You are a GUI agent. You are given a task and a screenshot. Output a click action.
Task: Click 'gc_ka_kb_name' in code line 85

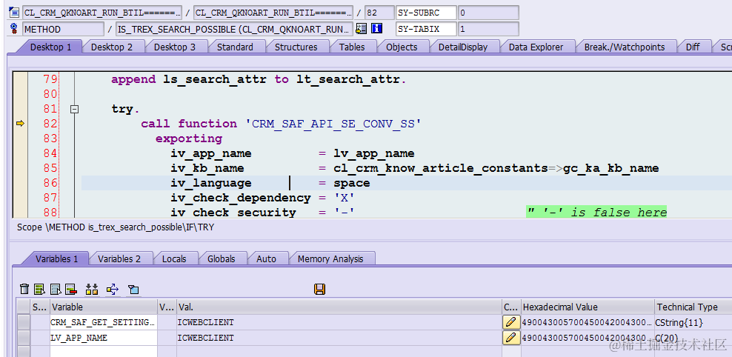click(611, 168)
